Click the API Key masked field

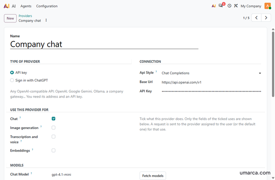[x=211, y=92]
